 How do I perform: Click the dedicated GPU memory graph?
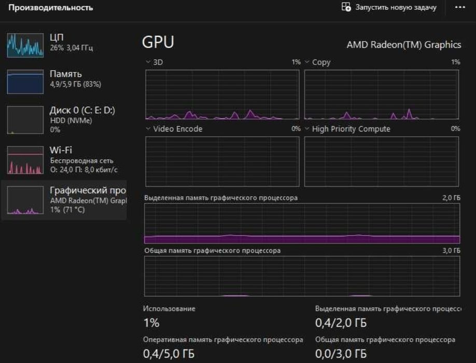click(302, 224)
